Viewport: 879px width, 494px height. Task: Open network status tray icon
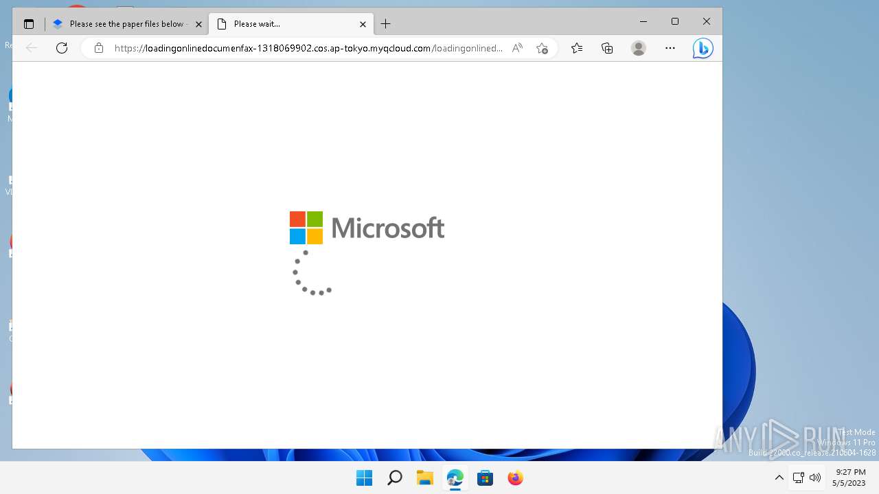tap(798, 478)
